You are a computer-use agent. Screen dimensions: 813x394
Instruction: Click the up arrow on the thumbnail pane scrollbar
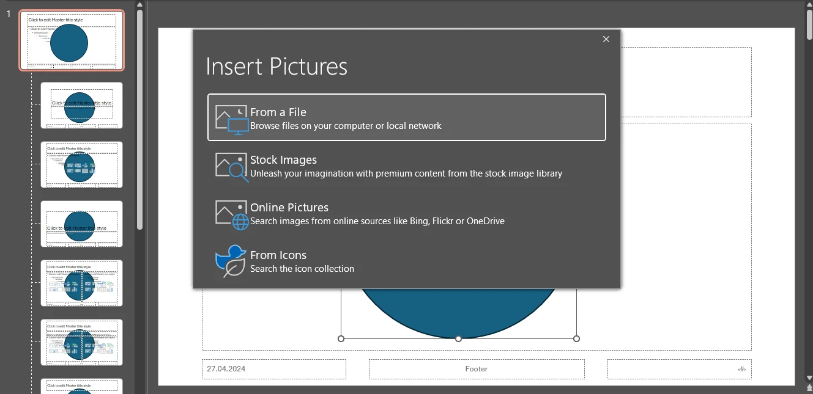click(139, 5)
